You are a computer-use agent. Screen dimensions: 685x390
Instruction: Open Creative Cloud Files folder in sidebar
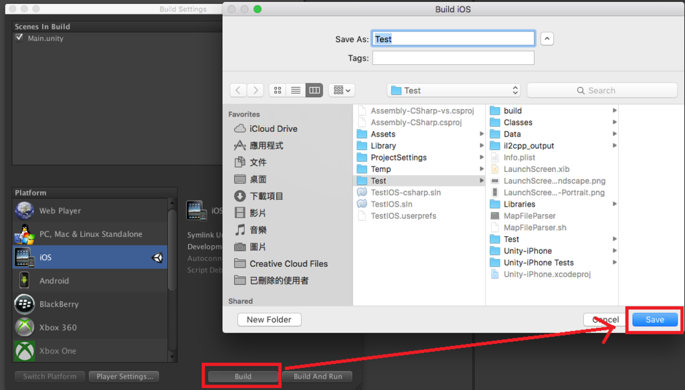(x=281, y=264)
